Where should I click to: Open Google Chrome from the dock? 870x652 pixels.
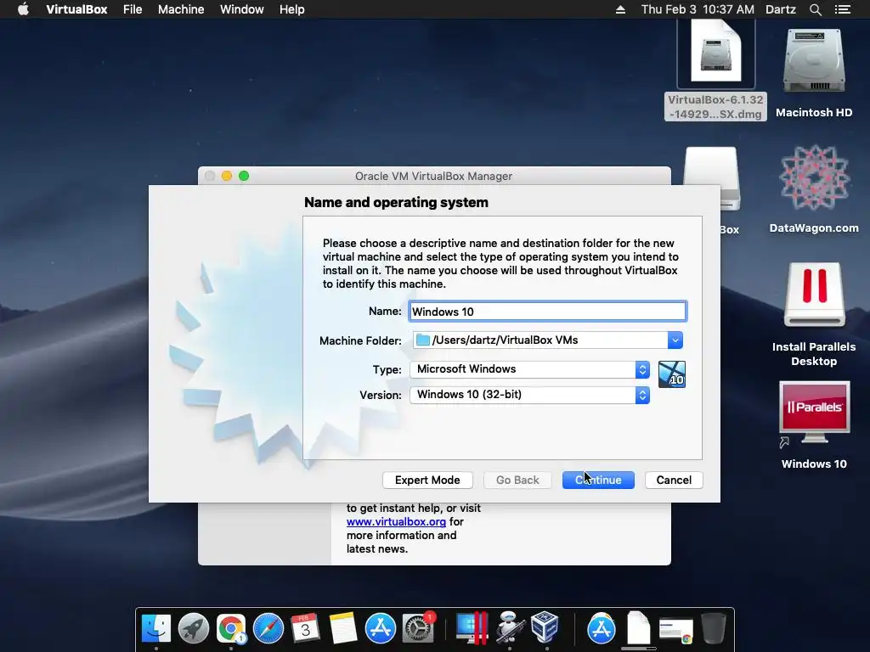coord(231,628)
